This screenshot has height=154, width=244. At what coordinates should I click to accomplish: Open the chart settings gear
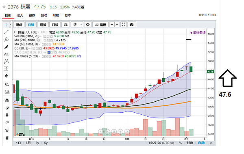(88, 24)
